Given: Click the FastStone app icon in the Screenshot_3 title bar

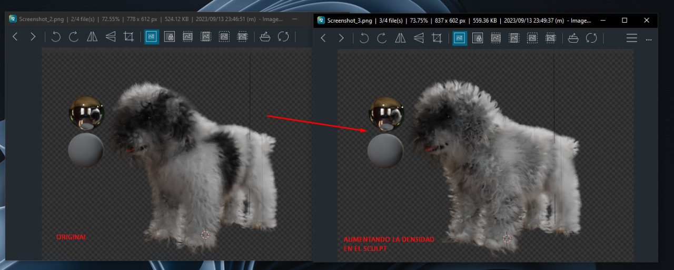Looking at the screenshot, I should [321, 21].
